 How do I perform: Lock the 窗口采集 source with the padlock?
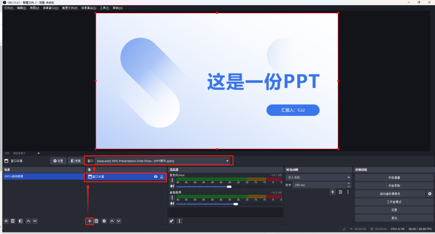(x=162, y=177)
